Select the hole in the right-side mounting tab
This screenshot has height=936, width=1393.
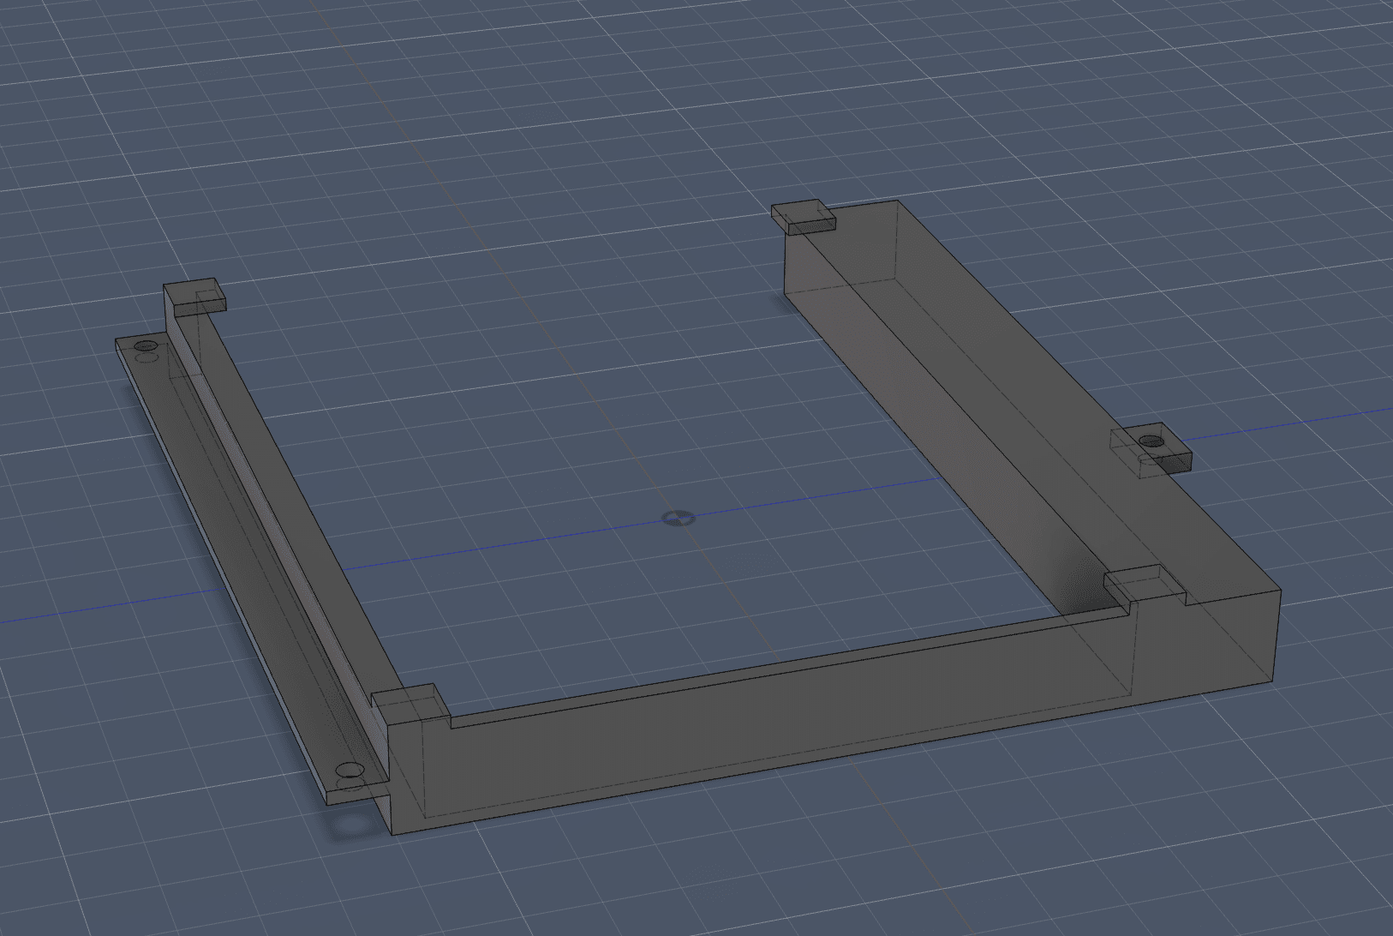pos(1151,442)
